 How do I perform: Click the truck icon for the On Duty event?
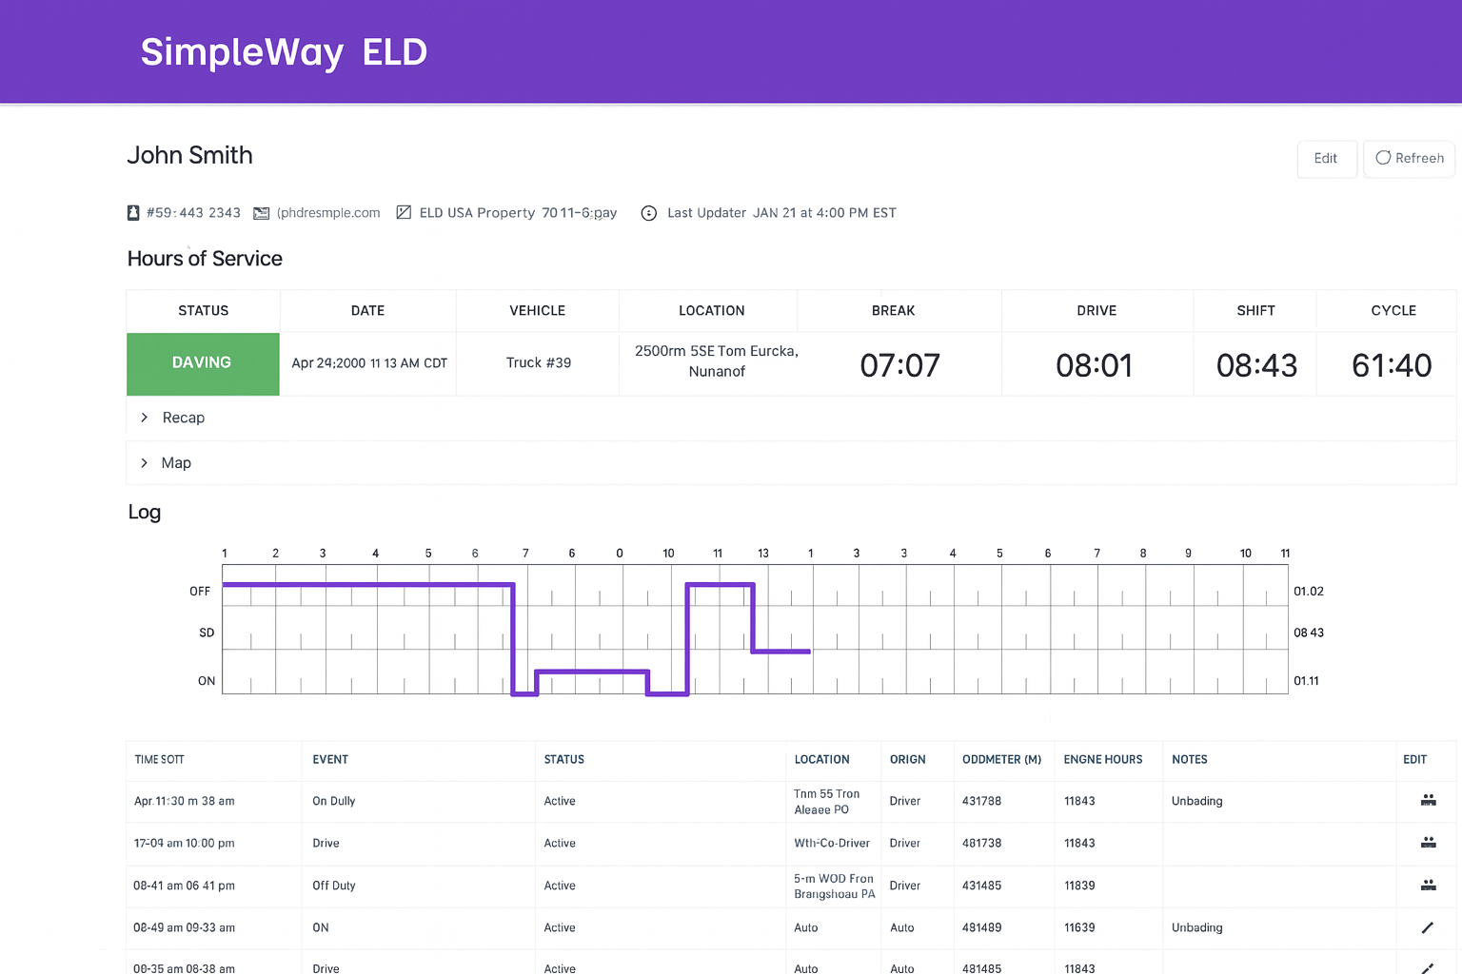coord(1428,801)
